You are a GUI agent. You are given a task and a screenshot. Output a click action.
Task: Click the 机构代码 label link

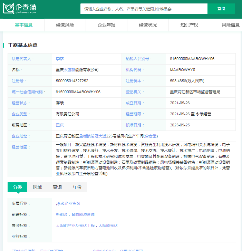pyautogui.click(x=134, y=70)
